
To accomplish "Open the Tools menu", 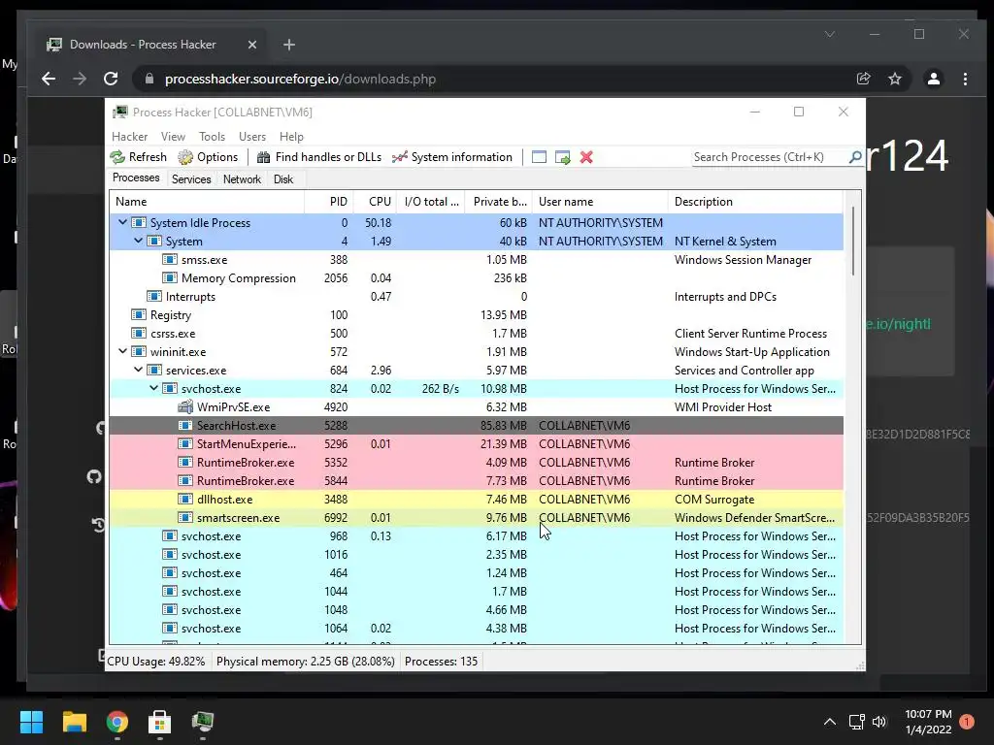I will [x=212, y=137].
